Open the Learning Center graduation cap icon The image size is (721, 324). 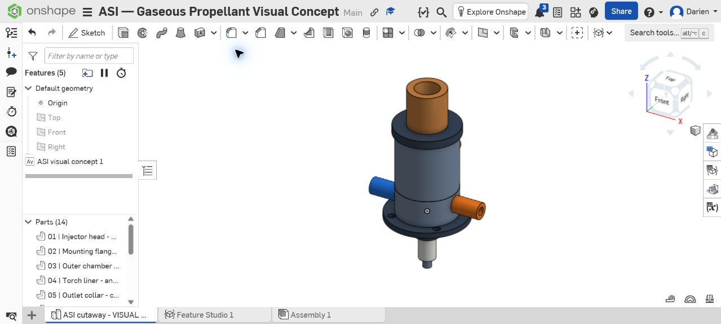tap(390, 12)
